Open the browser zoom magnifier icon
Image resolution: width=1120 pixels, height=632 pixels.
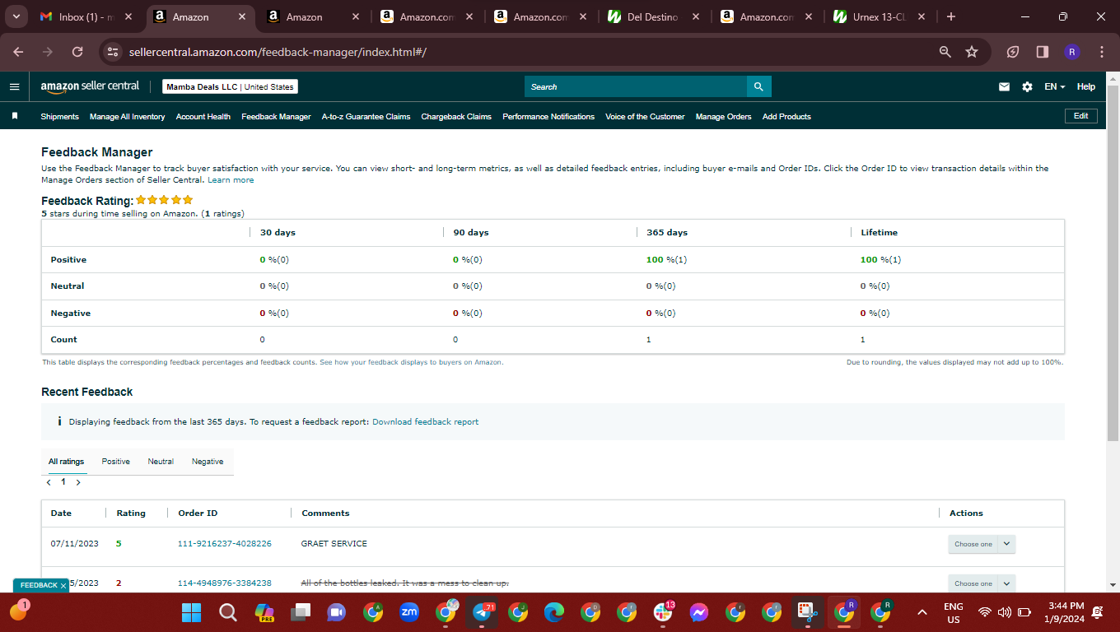pos(945,52)
